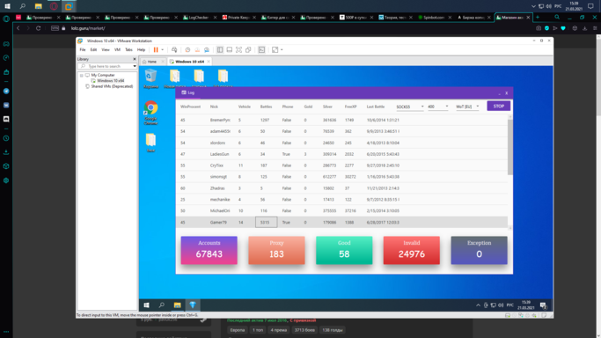Click the 5315 battles cell

pyautogui.click(x=266, y=223)
